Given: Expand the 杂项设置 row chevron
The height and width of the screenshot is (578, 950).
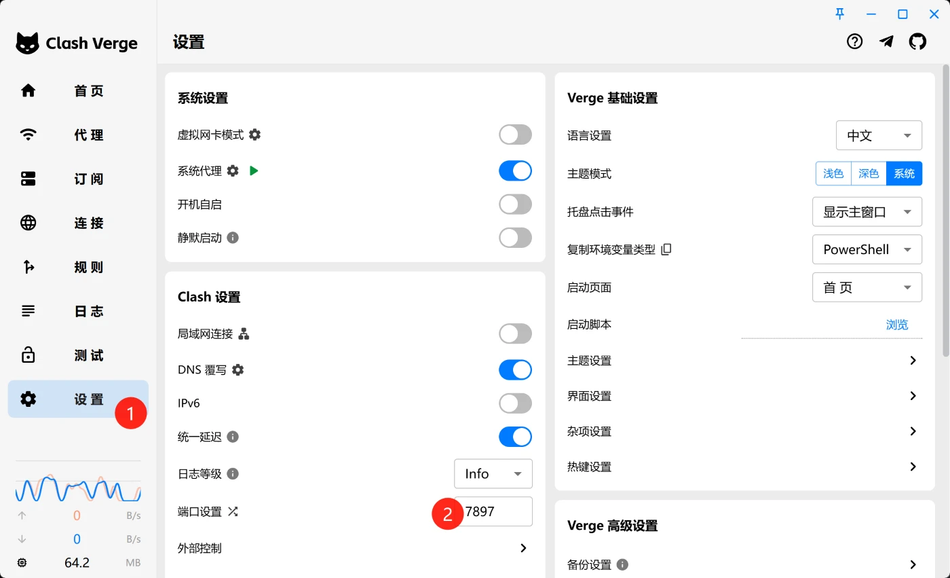Looking at the screenshot, I should [x=913, y=431].
